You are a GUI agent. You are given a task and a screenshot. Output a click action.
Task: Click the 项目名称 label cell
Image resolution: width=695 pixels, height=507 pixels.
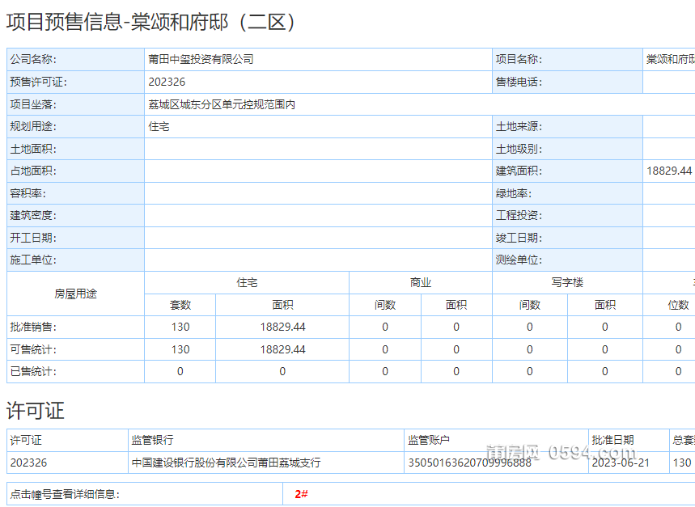[567, 59]
